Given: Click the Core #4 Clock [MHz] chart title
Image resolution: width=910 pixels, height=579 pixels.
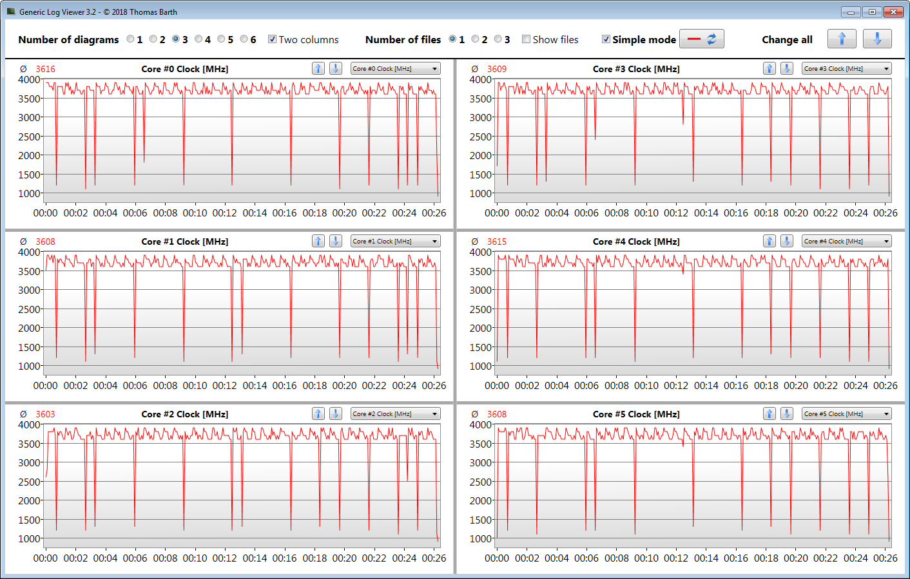Looking at the screenshot, I should [636, 242].
